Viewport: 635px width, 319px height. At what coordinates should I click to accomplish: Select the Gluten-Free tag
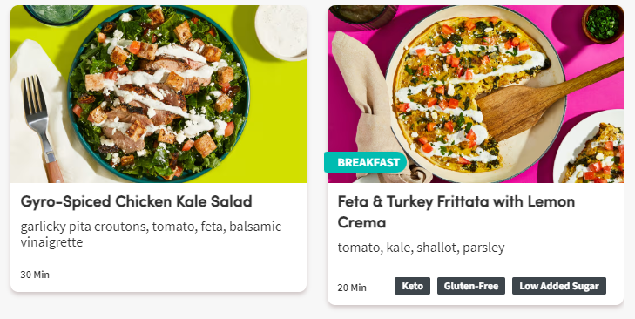click(x=471, y=286)
